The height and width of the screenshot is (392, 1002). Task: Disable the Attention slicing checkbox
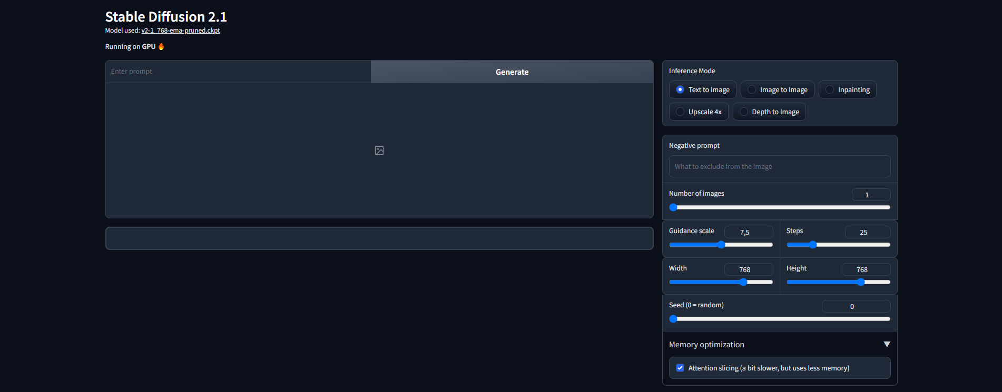point(680,368)
